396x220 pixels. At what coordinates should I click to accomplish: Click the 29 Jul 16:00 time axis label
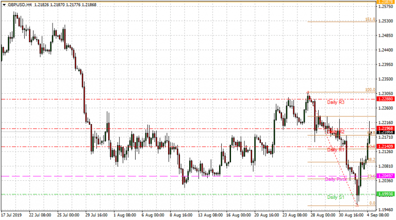pyautogui.click(x=95, y=215)
